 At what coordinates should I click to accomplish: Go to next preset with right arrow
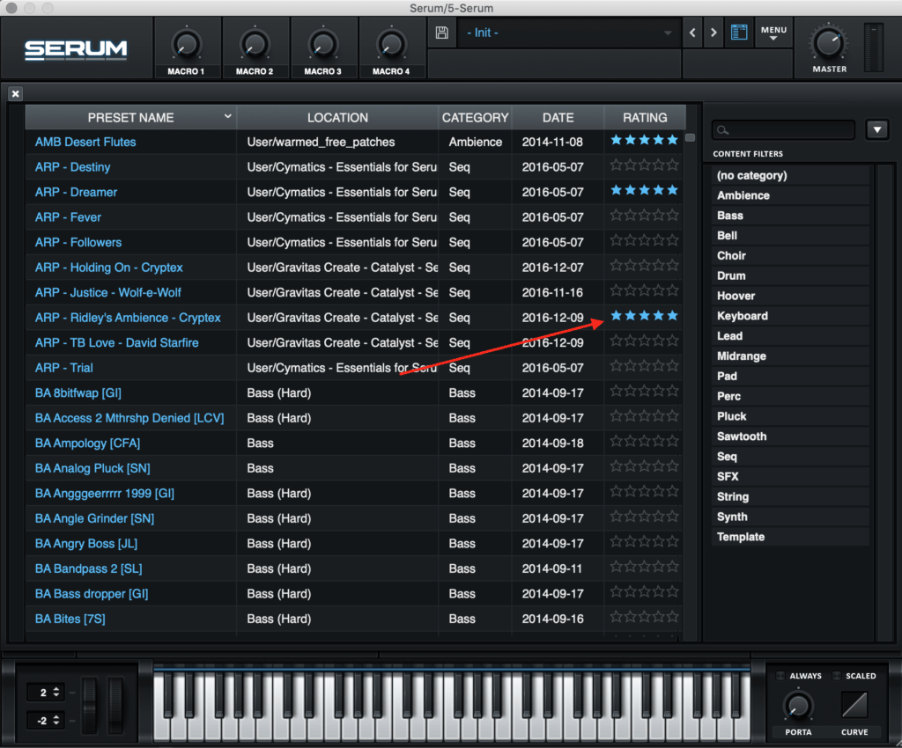tap(713, 33)
